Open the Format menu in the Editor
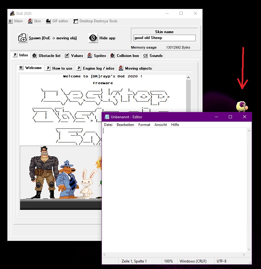 [144, 125]
